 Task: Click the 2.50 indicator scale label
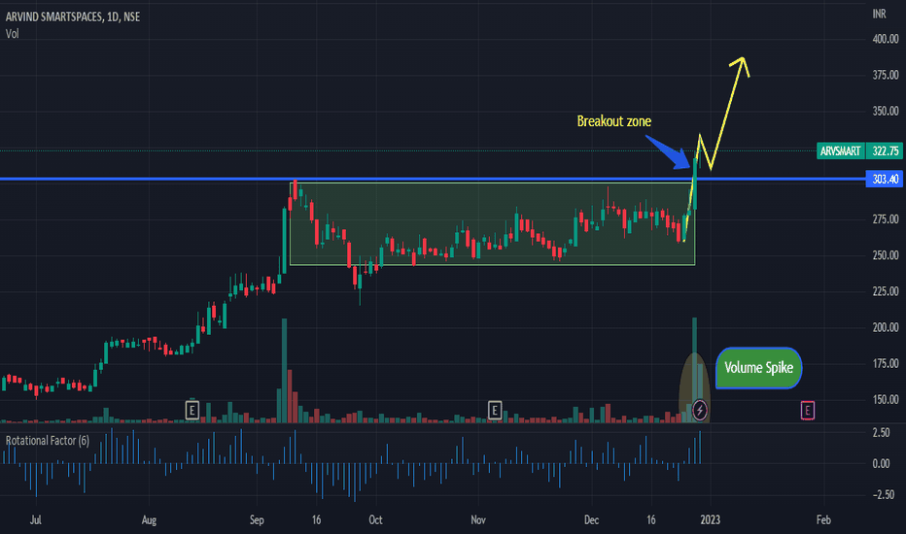881,433
